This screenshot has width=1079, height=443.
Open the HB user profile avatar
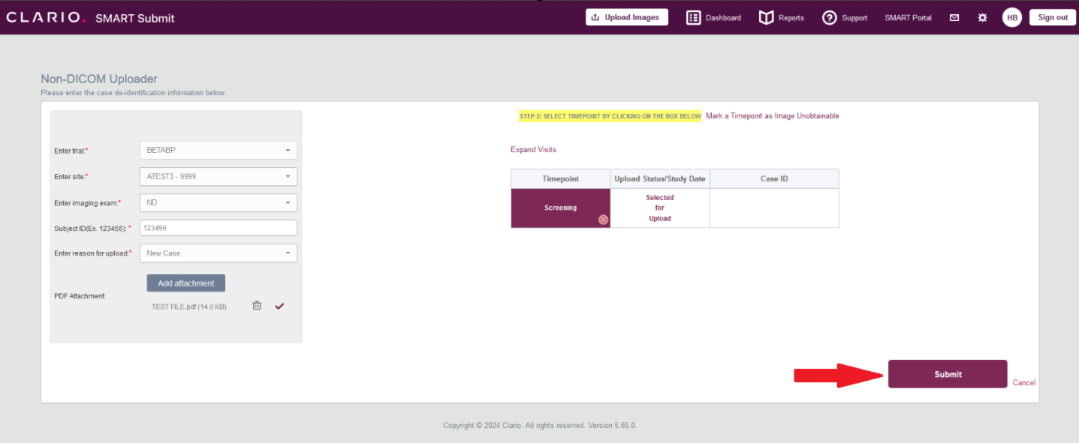(x=1011, y=16)
